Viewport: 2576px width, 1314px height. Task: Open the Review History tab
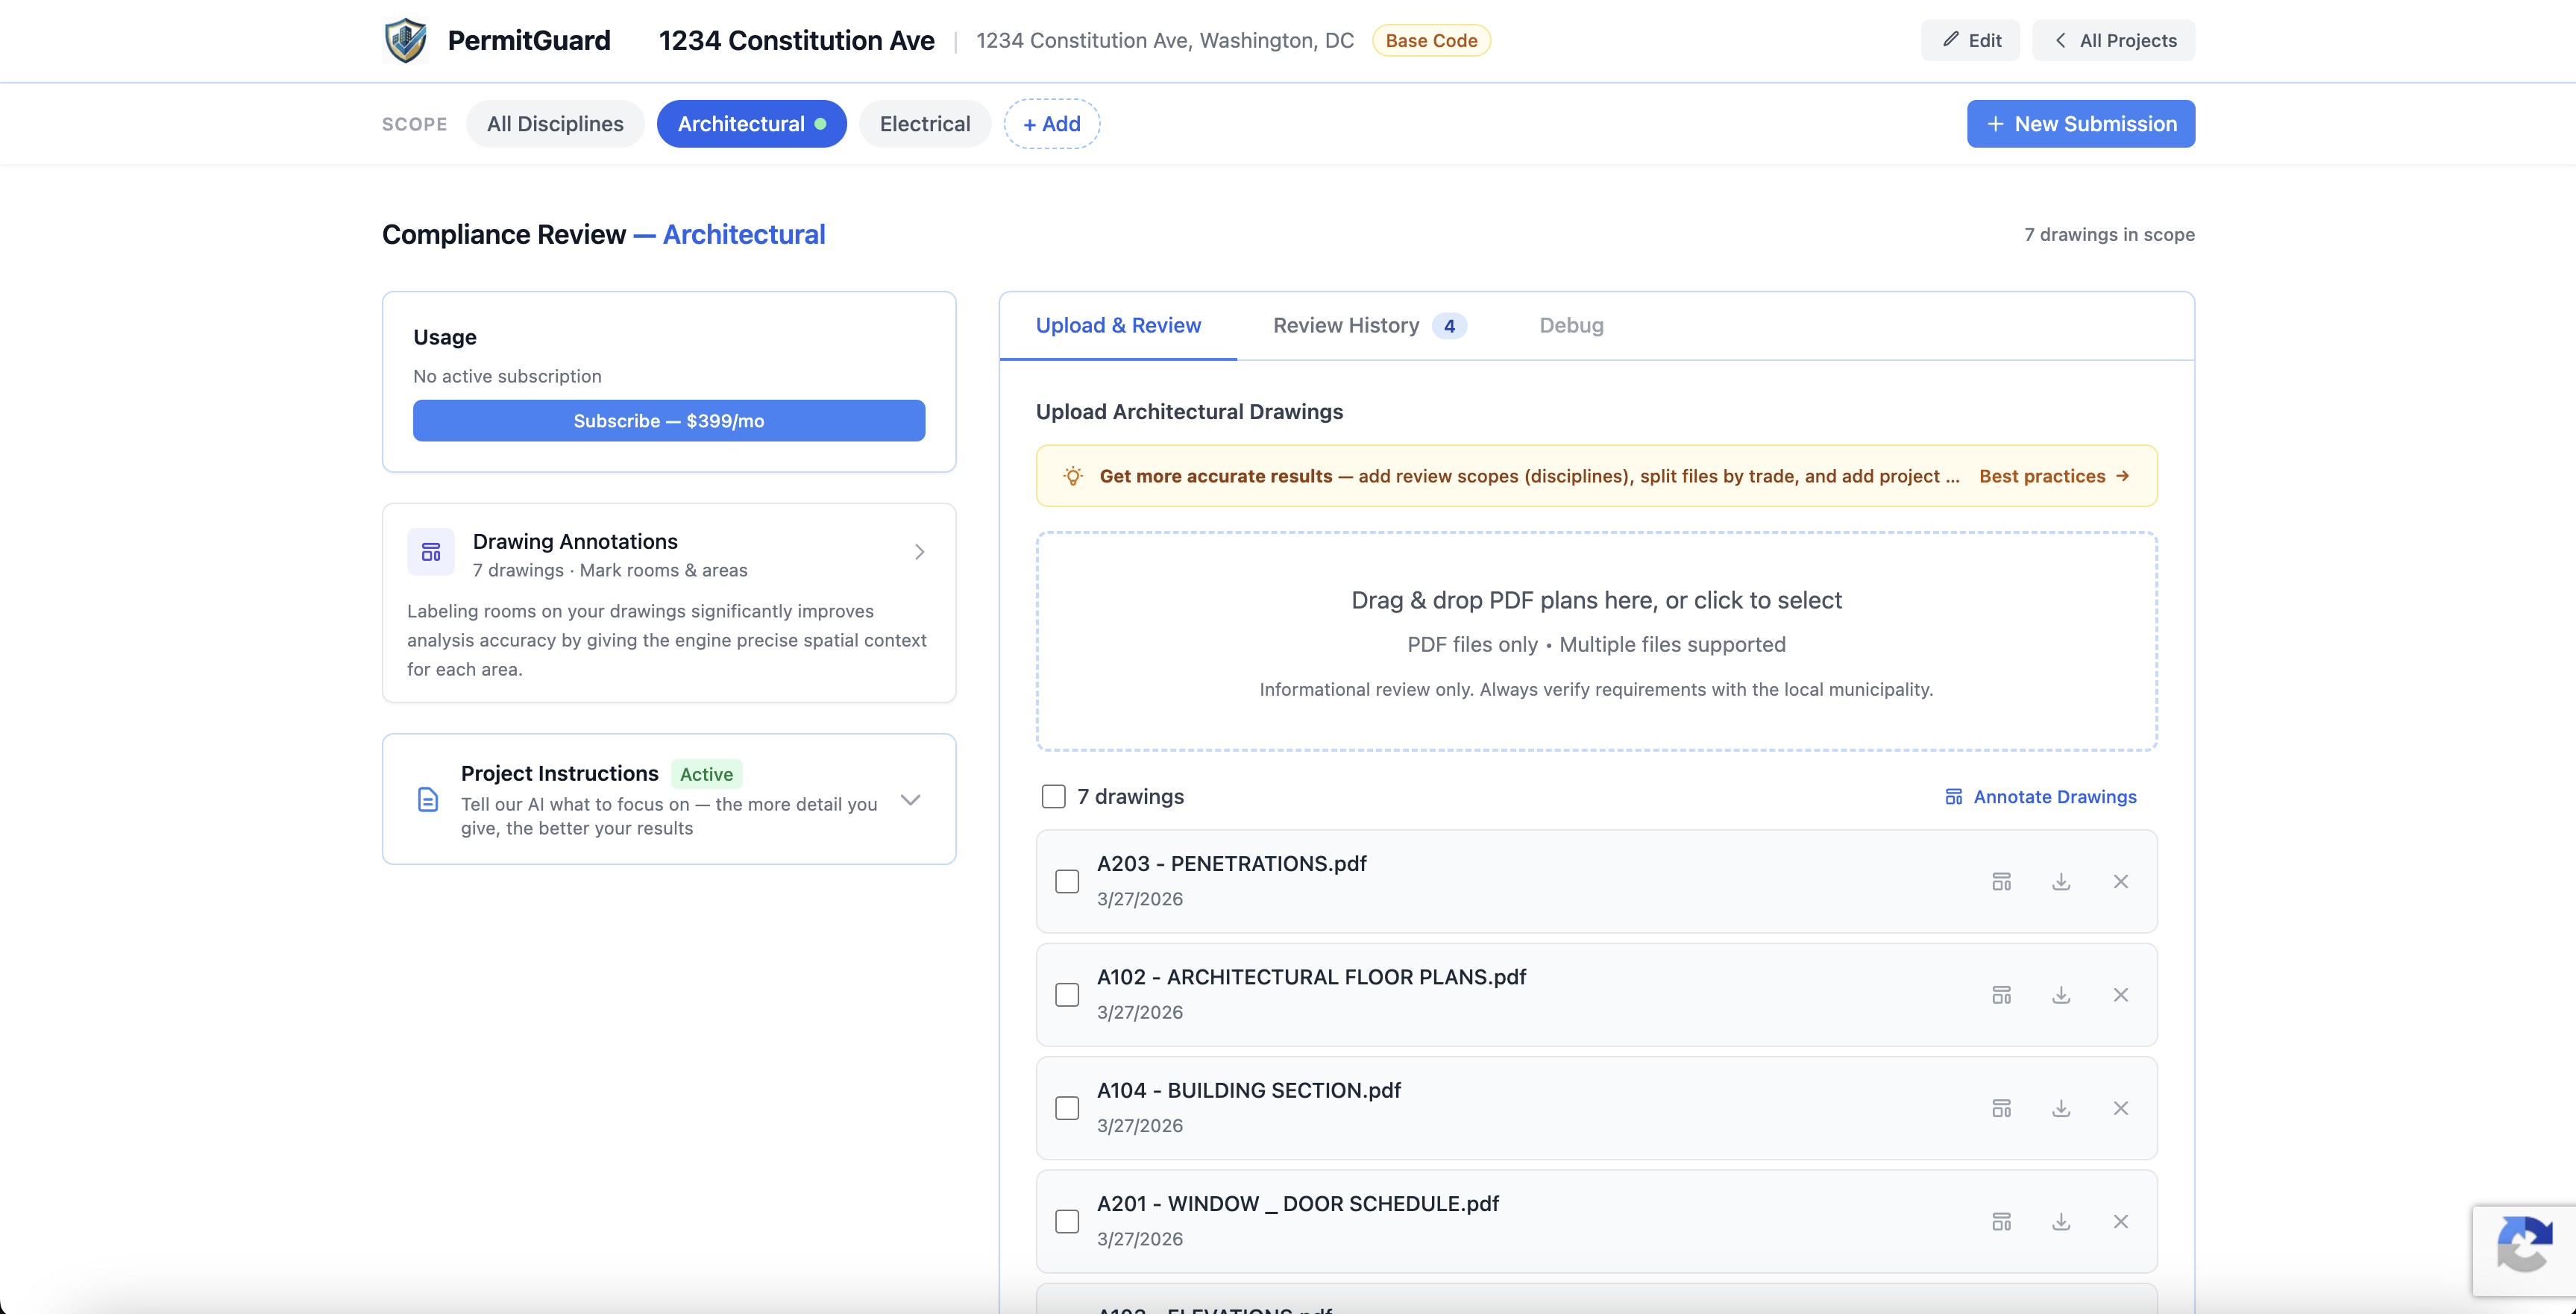coord(1369,325)
